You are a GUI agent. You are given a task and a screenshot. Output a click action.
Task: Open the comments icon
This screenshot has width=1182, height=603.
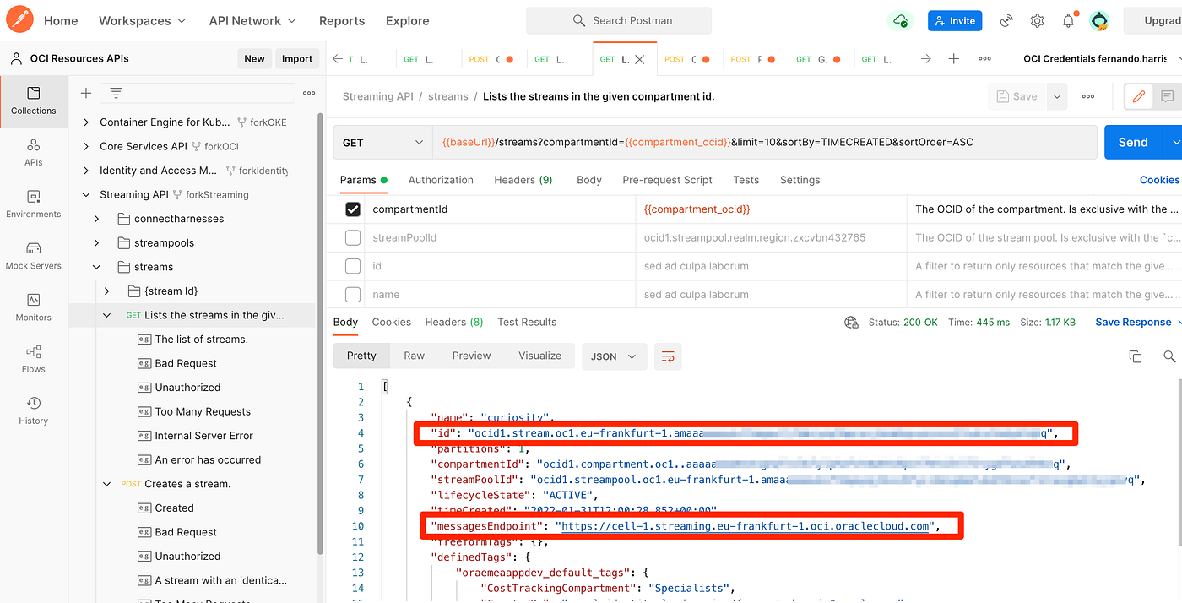point(1167,96)
